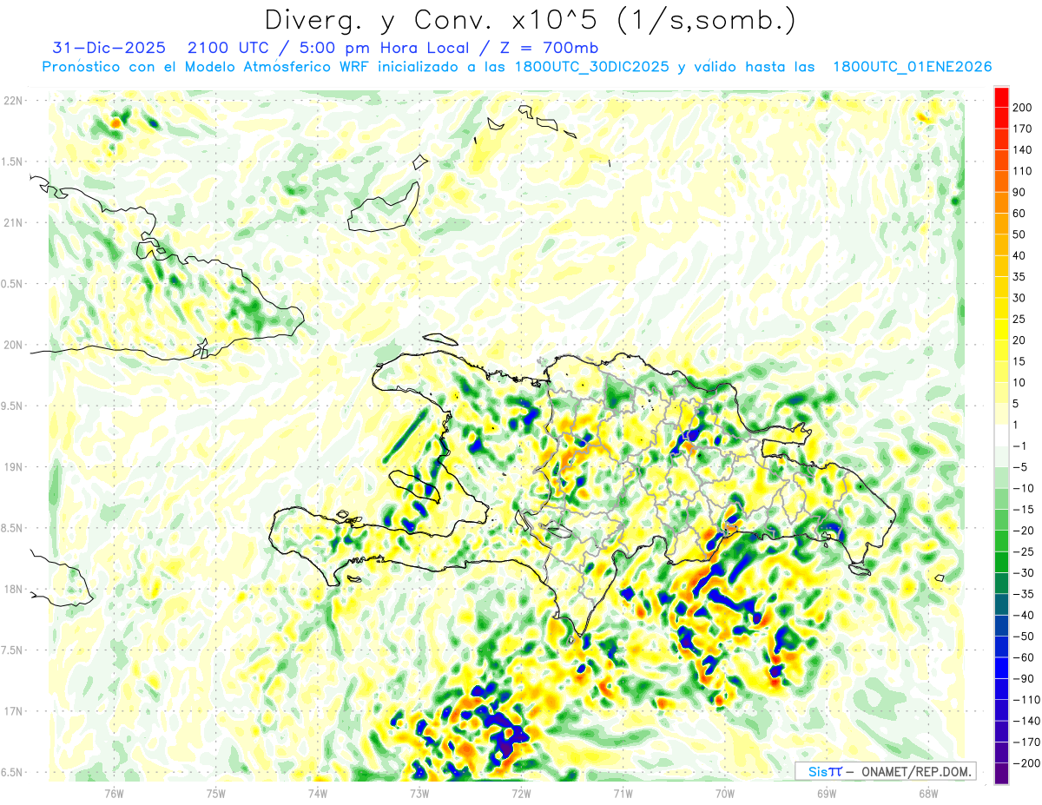Pick the red swatch topping the color scale

coord(1001,97)
